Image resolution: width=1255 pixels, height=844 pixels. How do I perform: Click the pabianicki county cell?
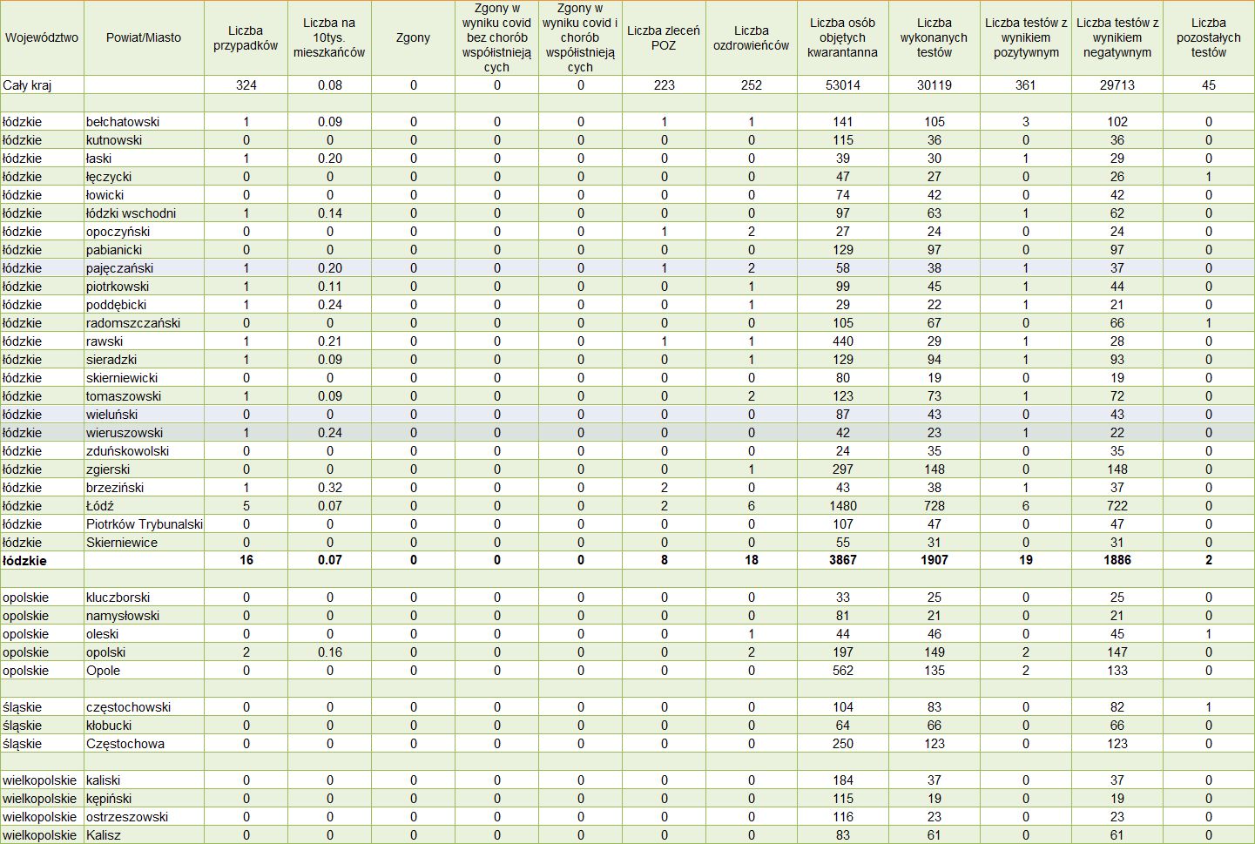[144, 250]
